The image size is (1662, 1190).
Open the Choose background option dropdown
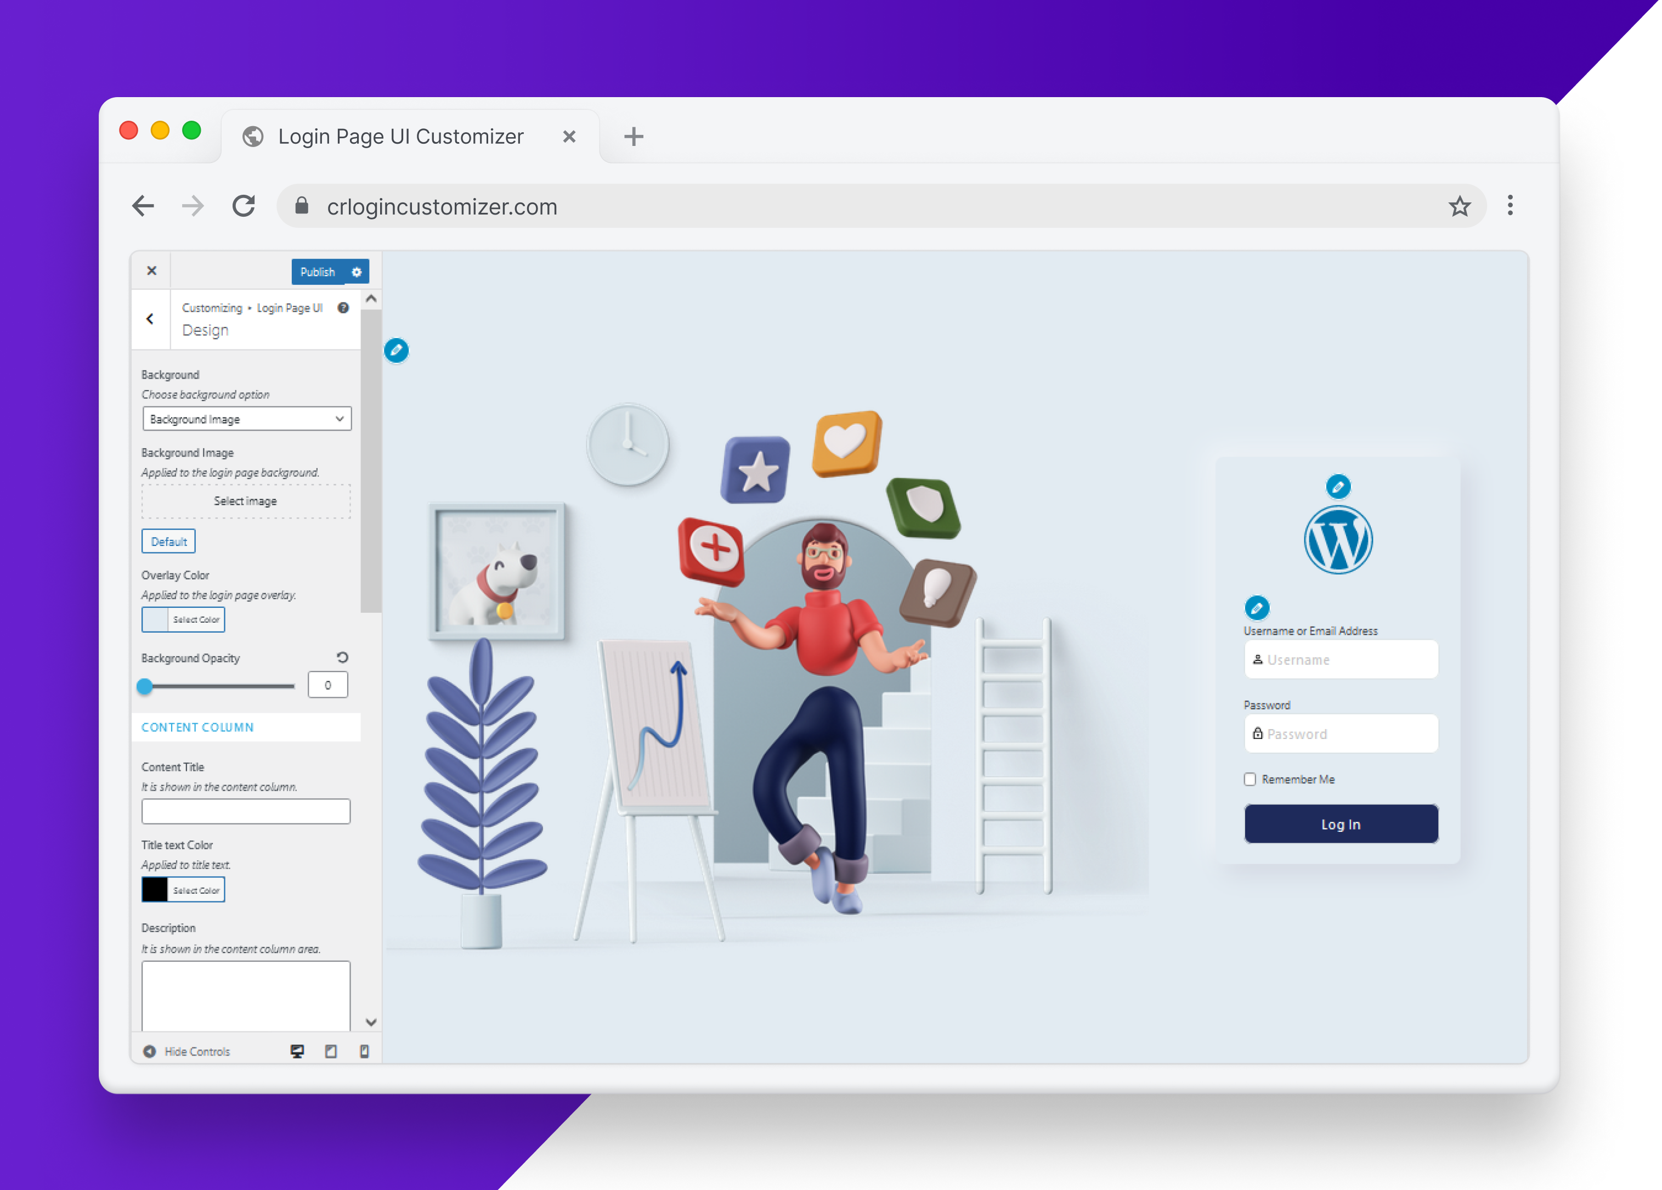246,419
